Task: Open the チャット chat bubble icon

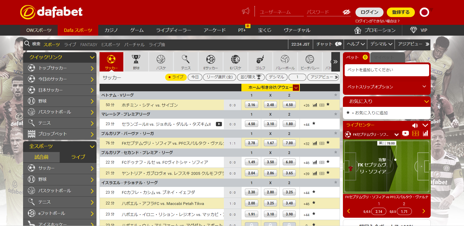Action: pos(338,44)
